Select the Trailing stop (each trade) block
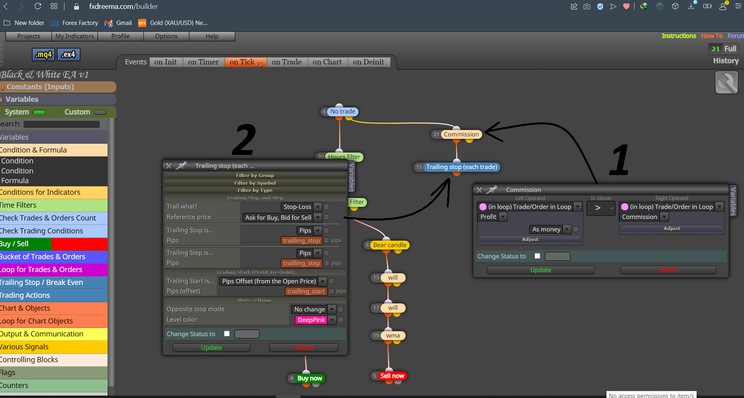This screenshot has height=398, width=744. coord(462,167)
